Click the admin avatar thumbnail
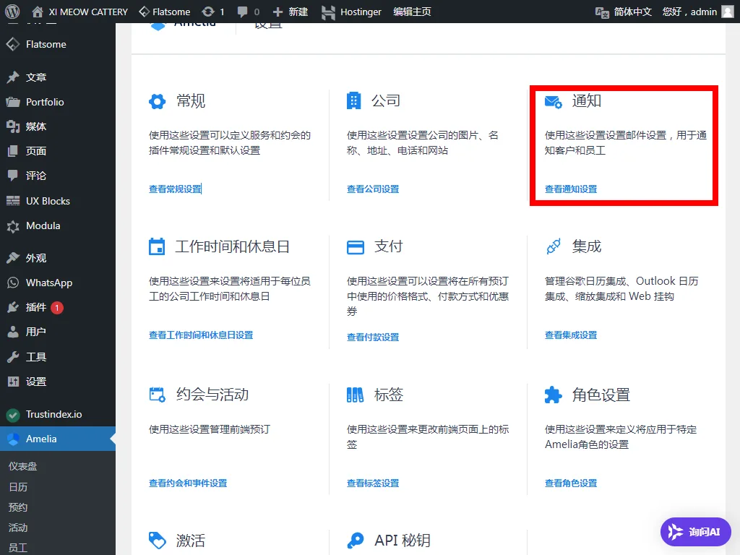740x555 pixels. [728, 12]
